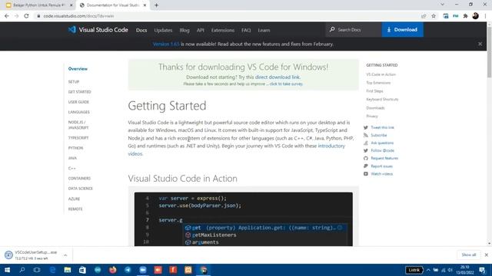
Task: Click the browser forward arrow
Action: click(16, 16)
